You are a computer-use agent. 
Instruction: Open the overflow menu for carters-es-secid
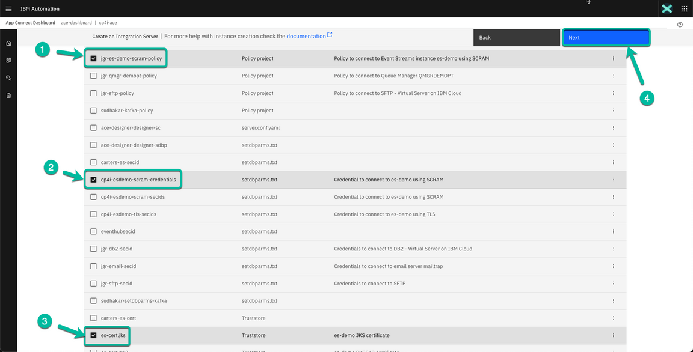pyautogui.click(x=613, y=162)
